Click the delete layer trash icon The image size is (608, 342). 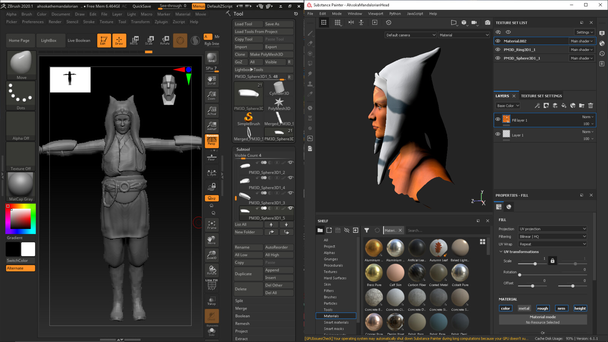(x=591, y=106)
